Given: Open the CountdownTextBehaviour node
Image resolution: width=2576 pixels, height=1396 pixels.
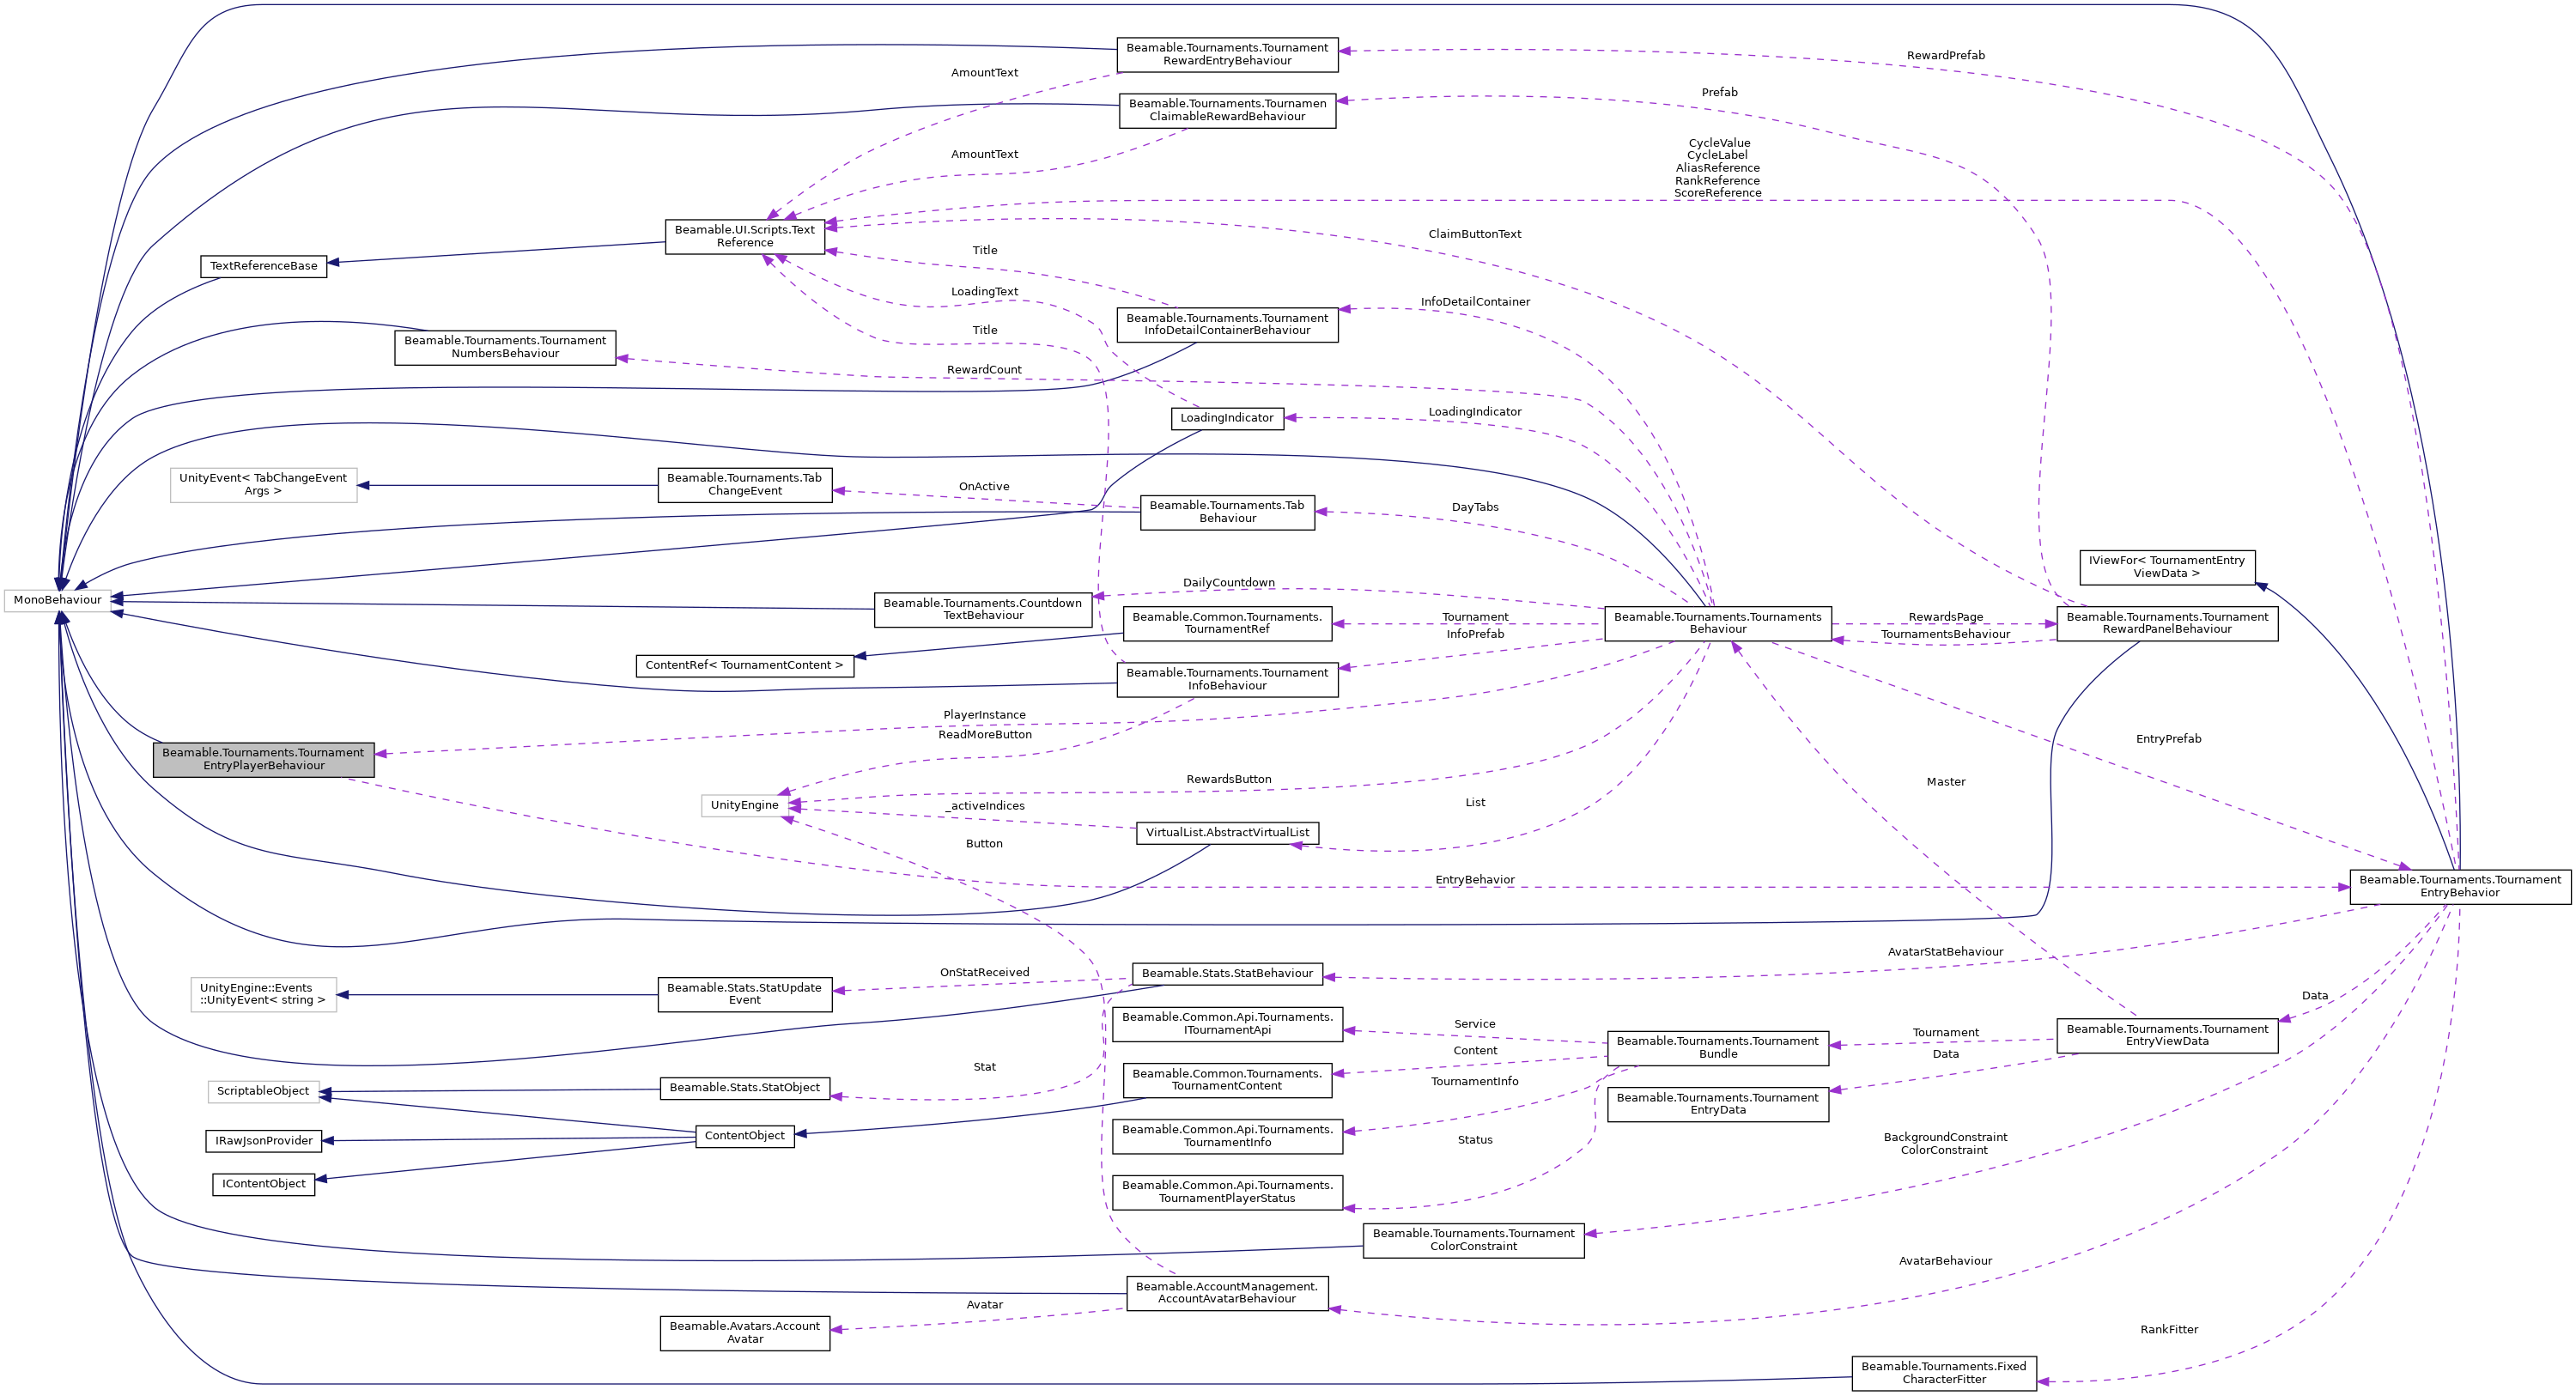Looking at the screenshot, I should [984, 609].
